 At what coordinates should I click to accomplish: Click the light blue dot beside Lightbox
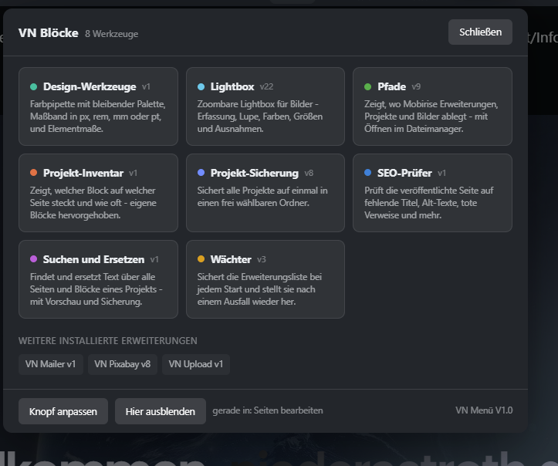pyautogui.click(x=201, y=87)
